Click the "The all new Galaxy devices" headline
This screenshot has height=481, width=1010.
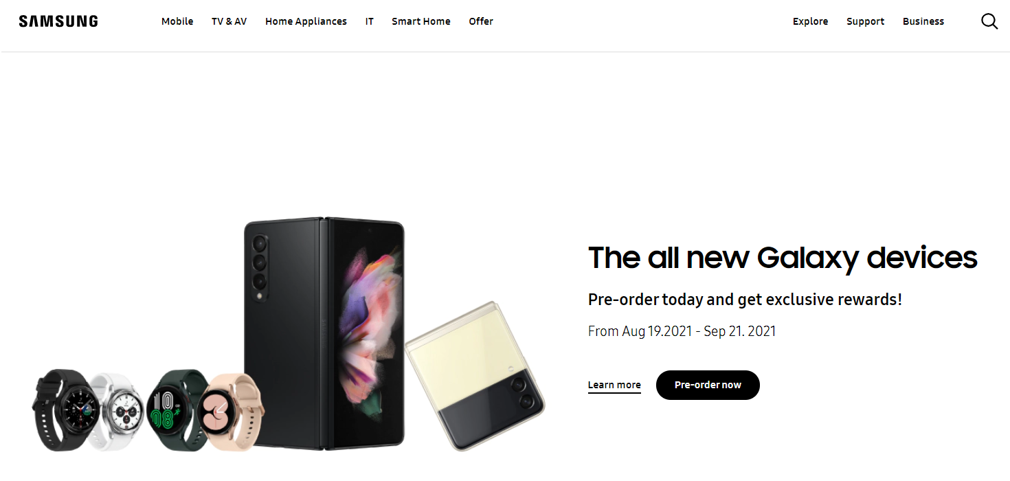[x=783, y=258]
